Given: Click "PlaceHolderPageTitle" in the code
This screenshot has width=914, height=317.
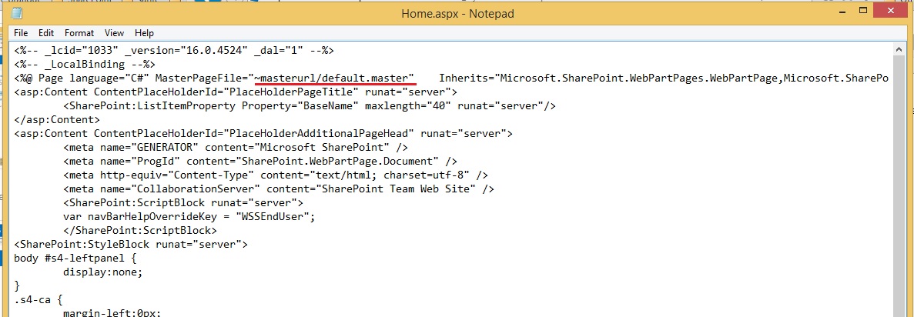Looking at the screenshot, I should tap(292, 92).
